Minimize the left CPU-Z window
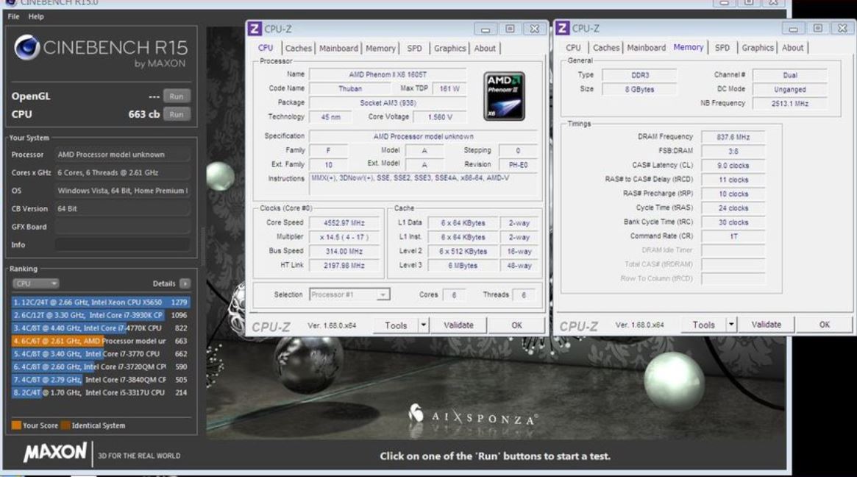The image size is (857, 477). click(485, 29)
